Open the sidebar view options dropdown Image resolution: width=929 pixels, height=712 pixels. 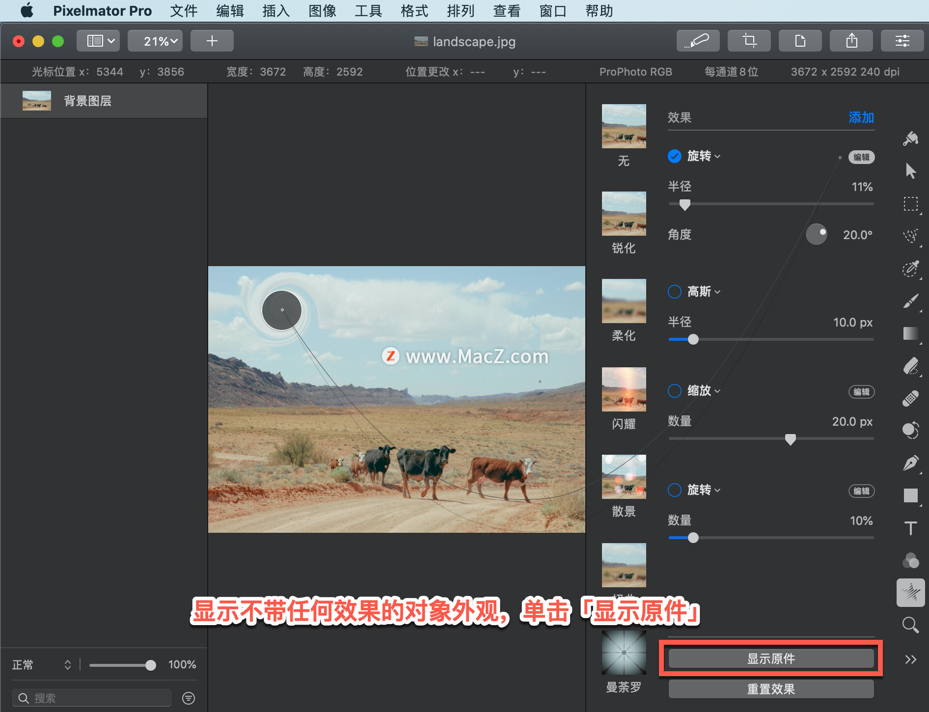[x=98, y=41]
